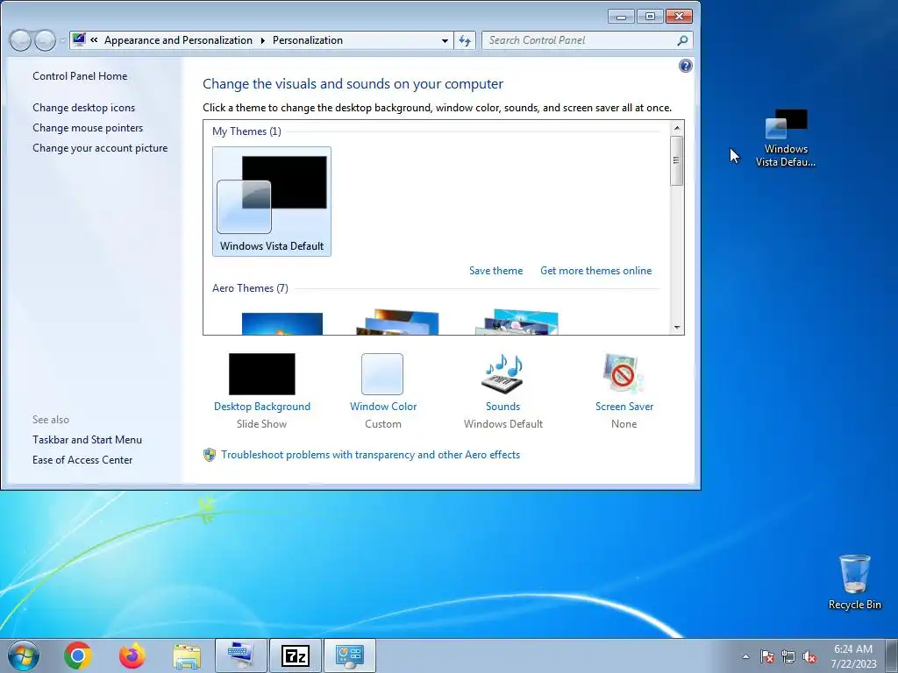This screenshot has height=673, width=898.
Task: Click the theme list scrollbar thumb
Action: 676,161
